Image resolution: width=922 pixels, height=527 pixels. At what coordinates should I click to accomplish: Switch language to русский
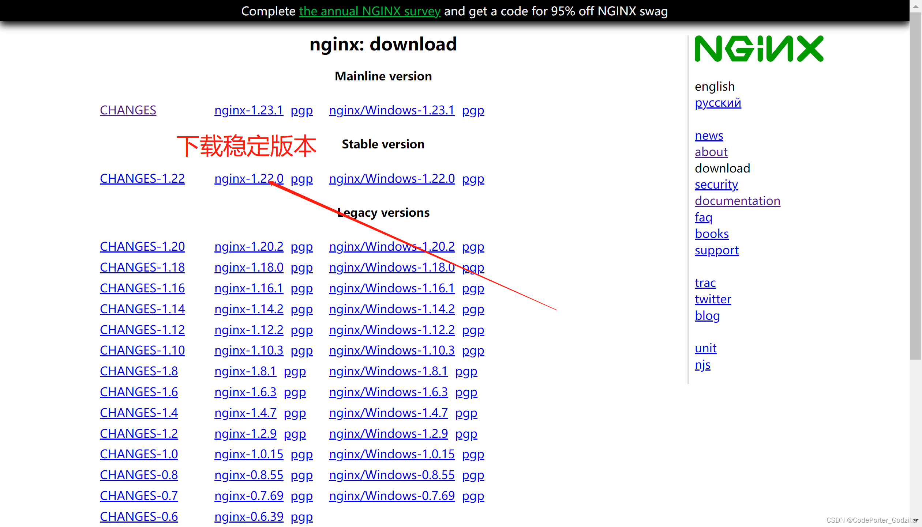tap(717, 103)
